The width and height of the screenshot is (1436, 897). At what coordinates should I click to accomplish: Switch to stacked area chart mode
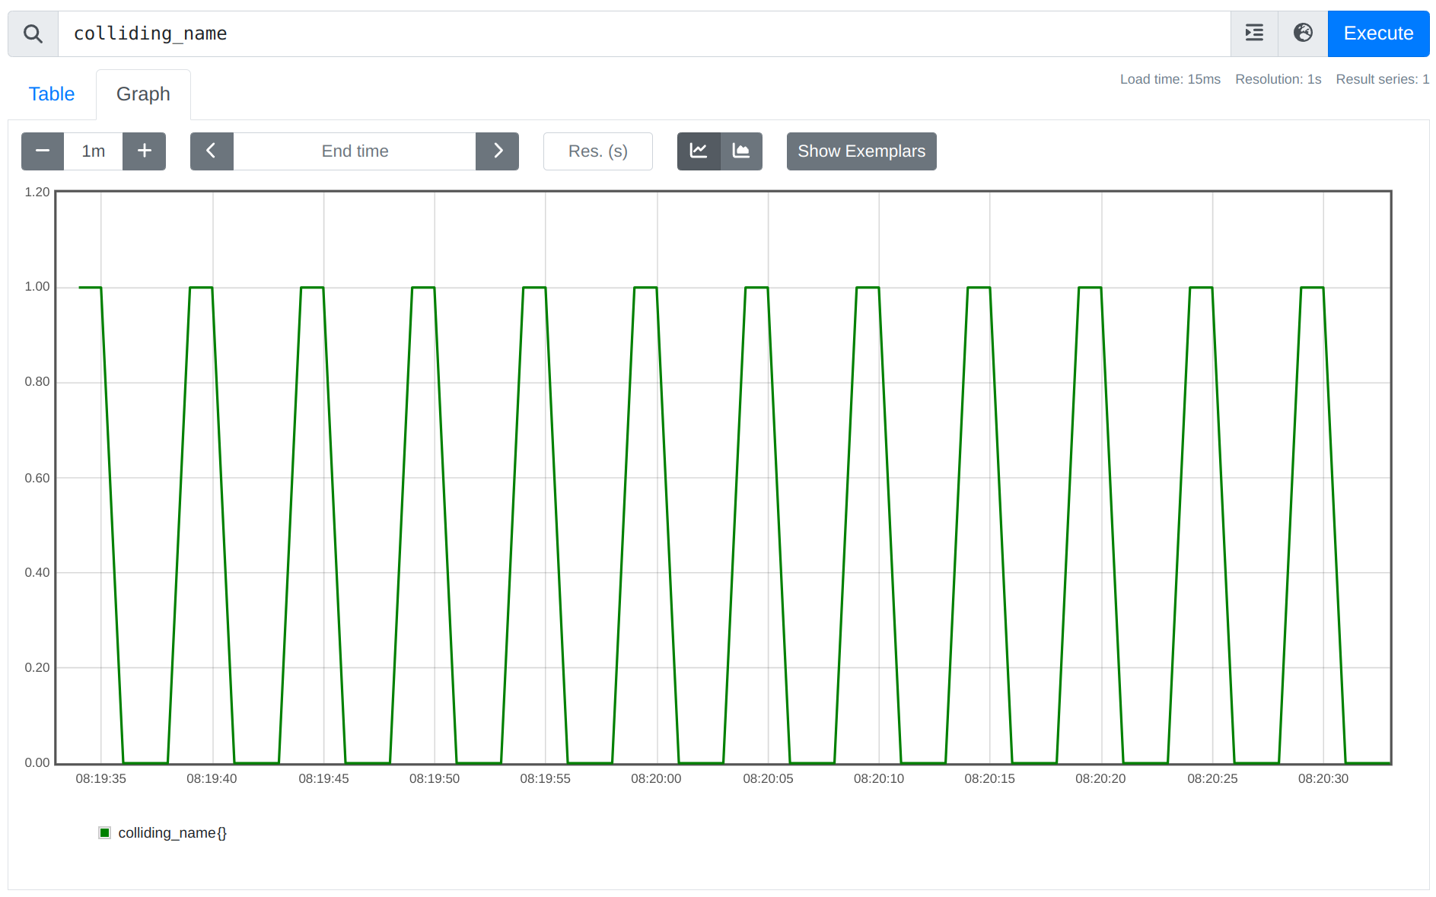(741, 151)
